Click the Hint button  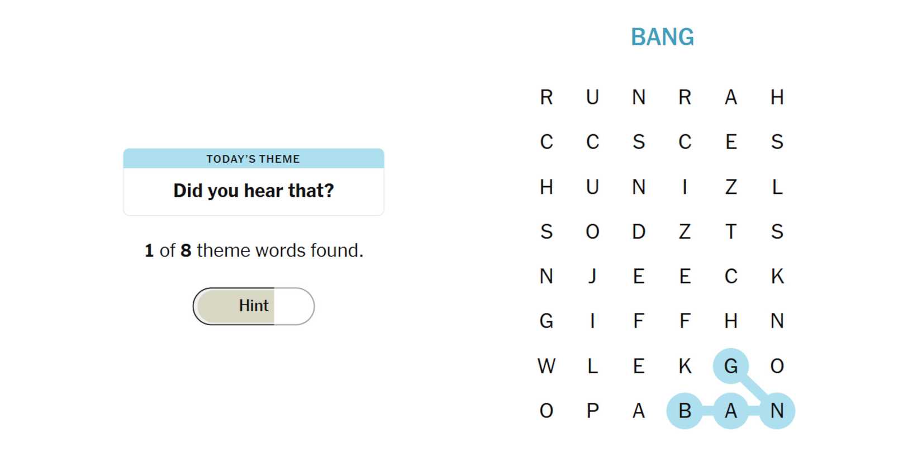coord(254,306)
